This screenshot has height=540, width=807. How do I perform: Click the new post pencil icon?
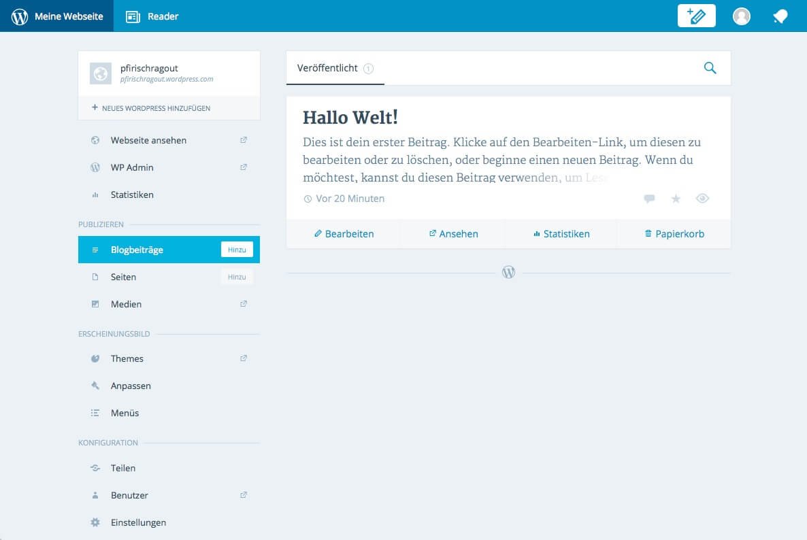click(x=696, y=16)
